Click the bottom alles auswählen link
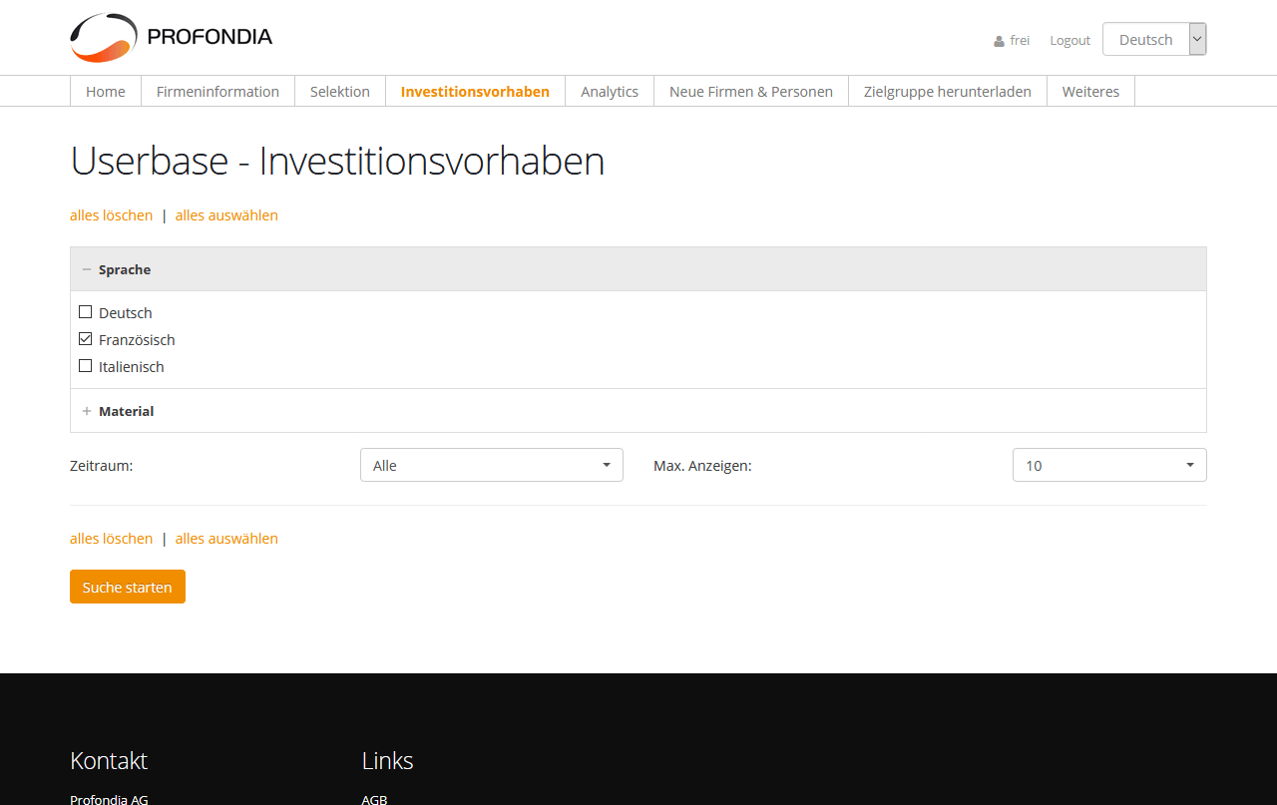 point(226,539)
